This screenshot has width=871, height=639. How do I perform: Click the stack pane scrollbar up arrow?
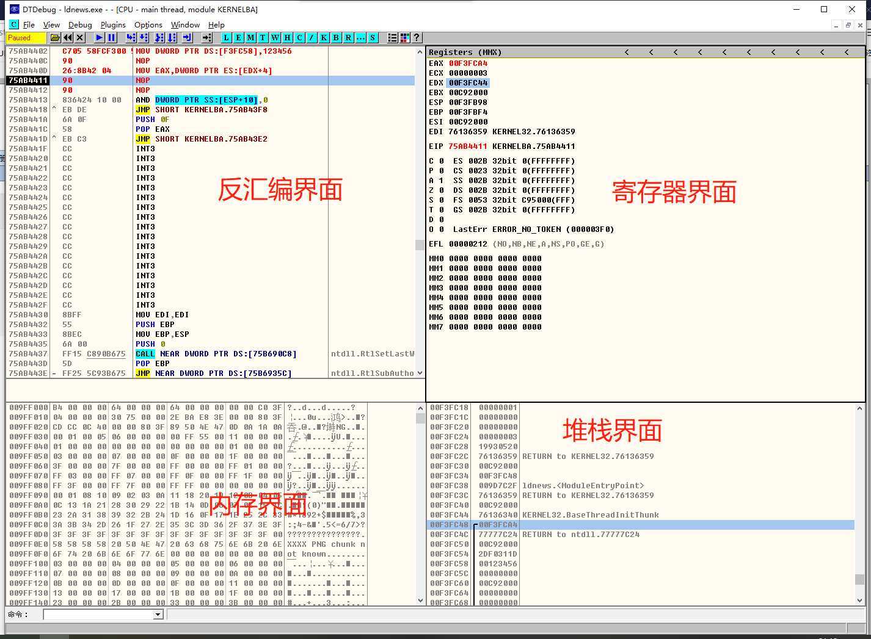pyautogui.click(x=860, y=408)
